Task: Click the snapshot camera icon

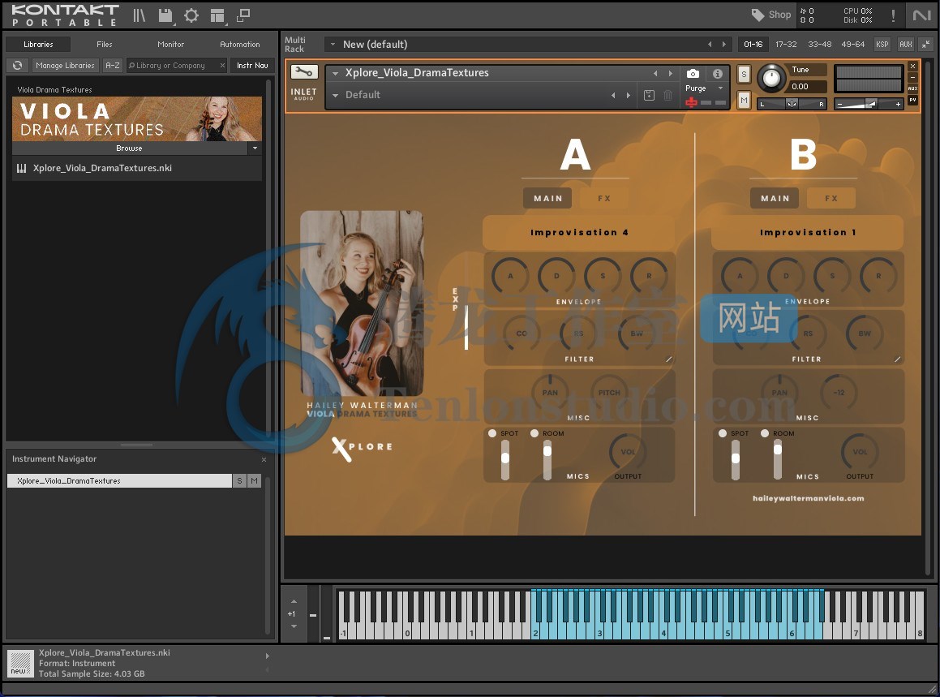Action: tap(693, 73)
